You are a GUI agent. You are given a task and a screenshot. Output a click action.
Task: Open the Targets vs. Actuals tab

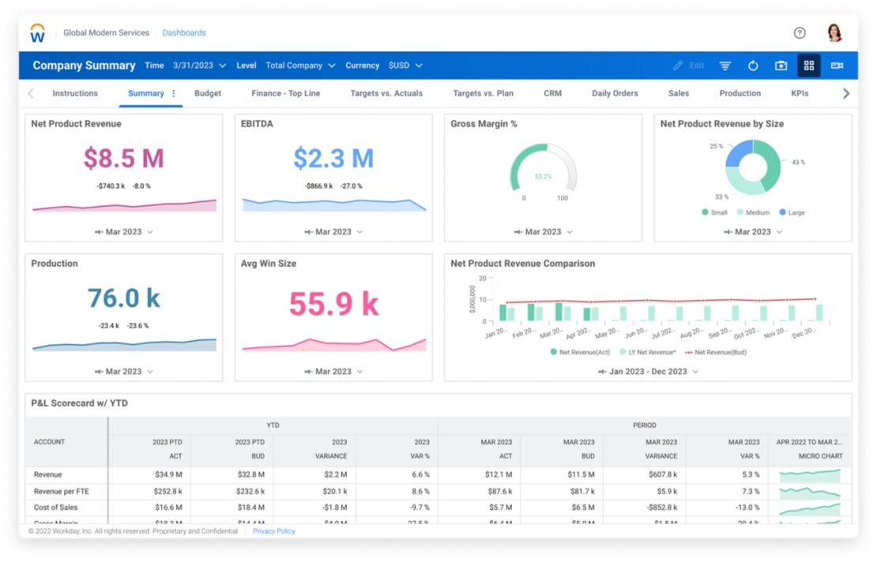pos(386,93)
